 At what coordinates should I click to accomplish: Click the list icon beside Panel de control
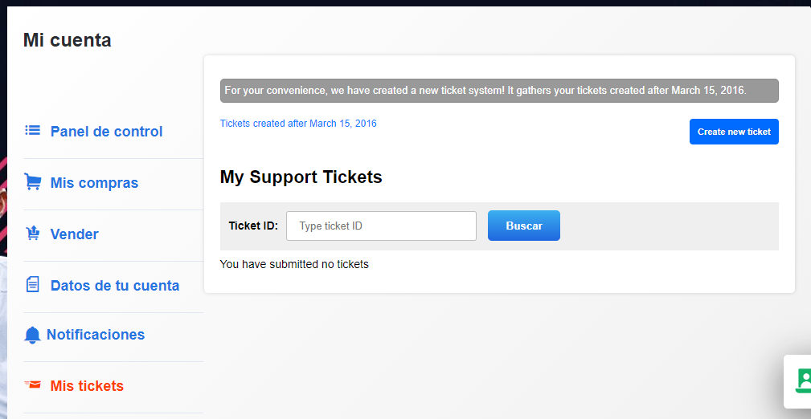33,130
